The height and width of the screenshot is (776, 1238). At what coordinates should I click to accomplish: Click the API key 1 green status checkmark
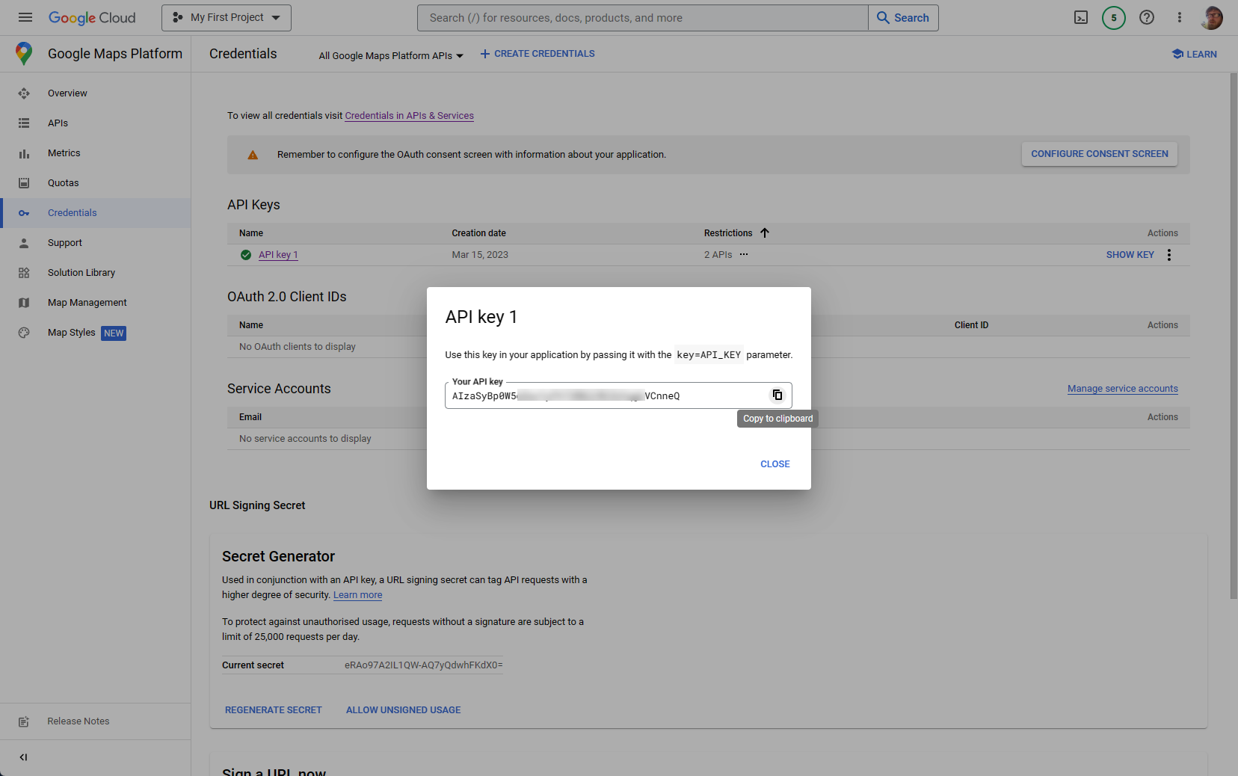pyautogui.click(x=246, y=255)
